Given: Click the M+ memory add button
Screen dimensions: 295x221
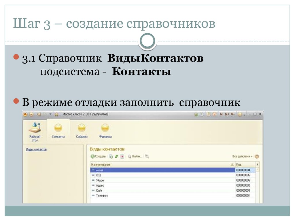Looking at the screenshot, I should [227, 114].
